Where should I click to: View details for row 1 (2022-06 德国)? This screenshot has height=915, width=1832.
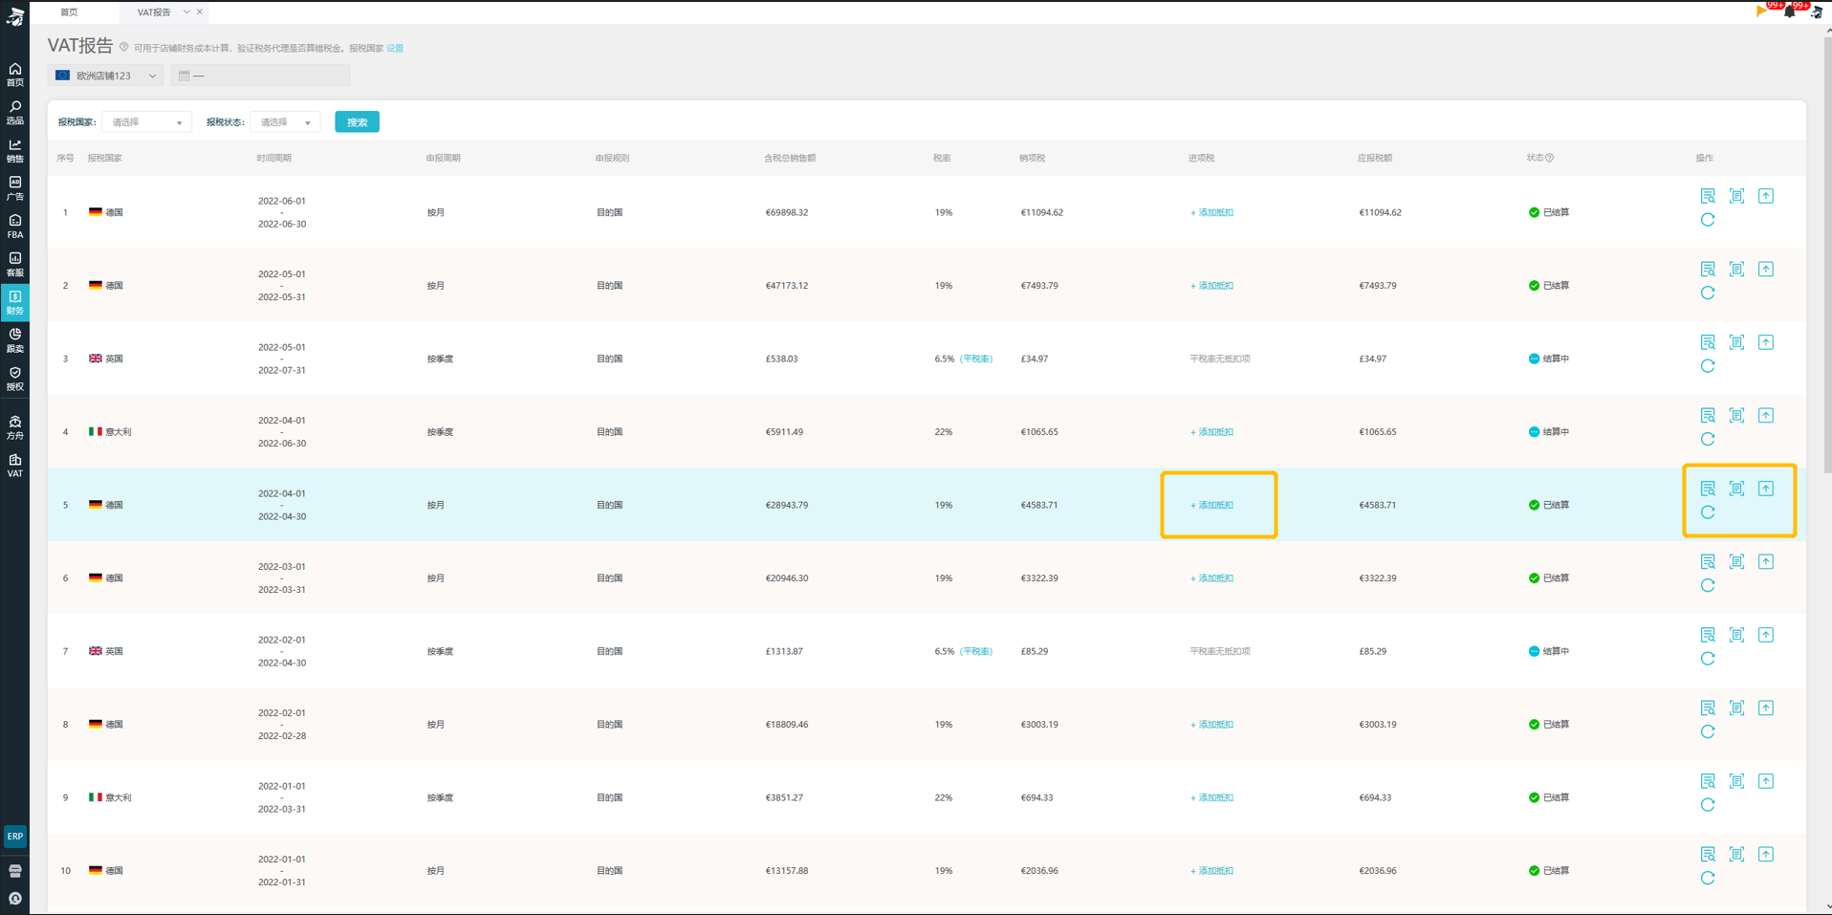click(1708, 196)
